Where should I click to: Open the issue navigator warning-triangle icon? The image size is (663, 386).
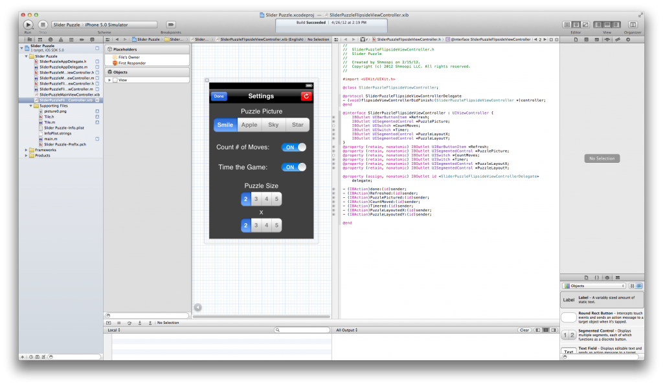click(x=61, y=39)
